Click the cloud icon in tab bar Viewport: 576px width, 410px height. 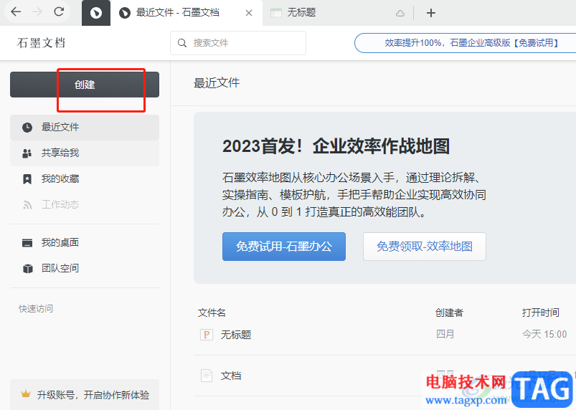click(x=400, y=14)
